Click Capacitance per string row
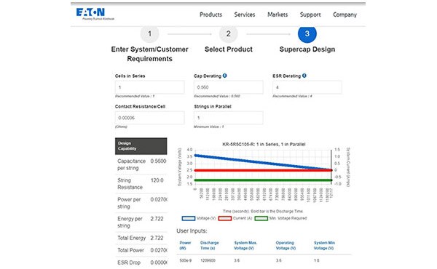 click(x=141, y=165)
